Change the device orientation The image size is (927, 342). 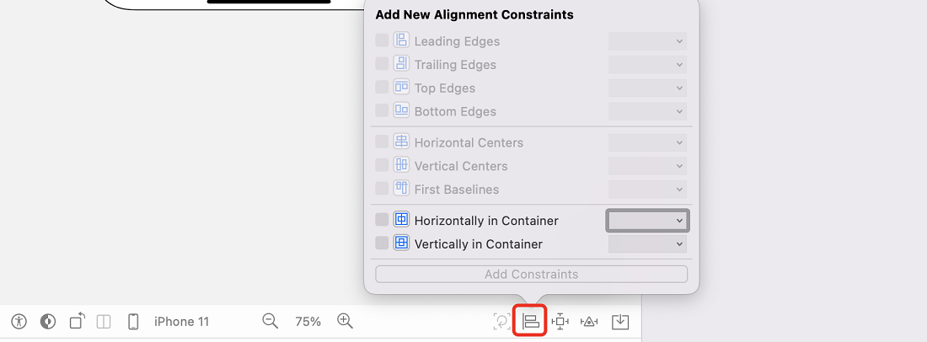pos(78,321)
